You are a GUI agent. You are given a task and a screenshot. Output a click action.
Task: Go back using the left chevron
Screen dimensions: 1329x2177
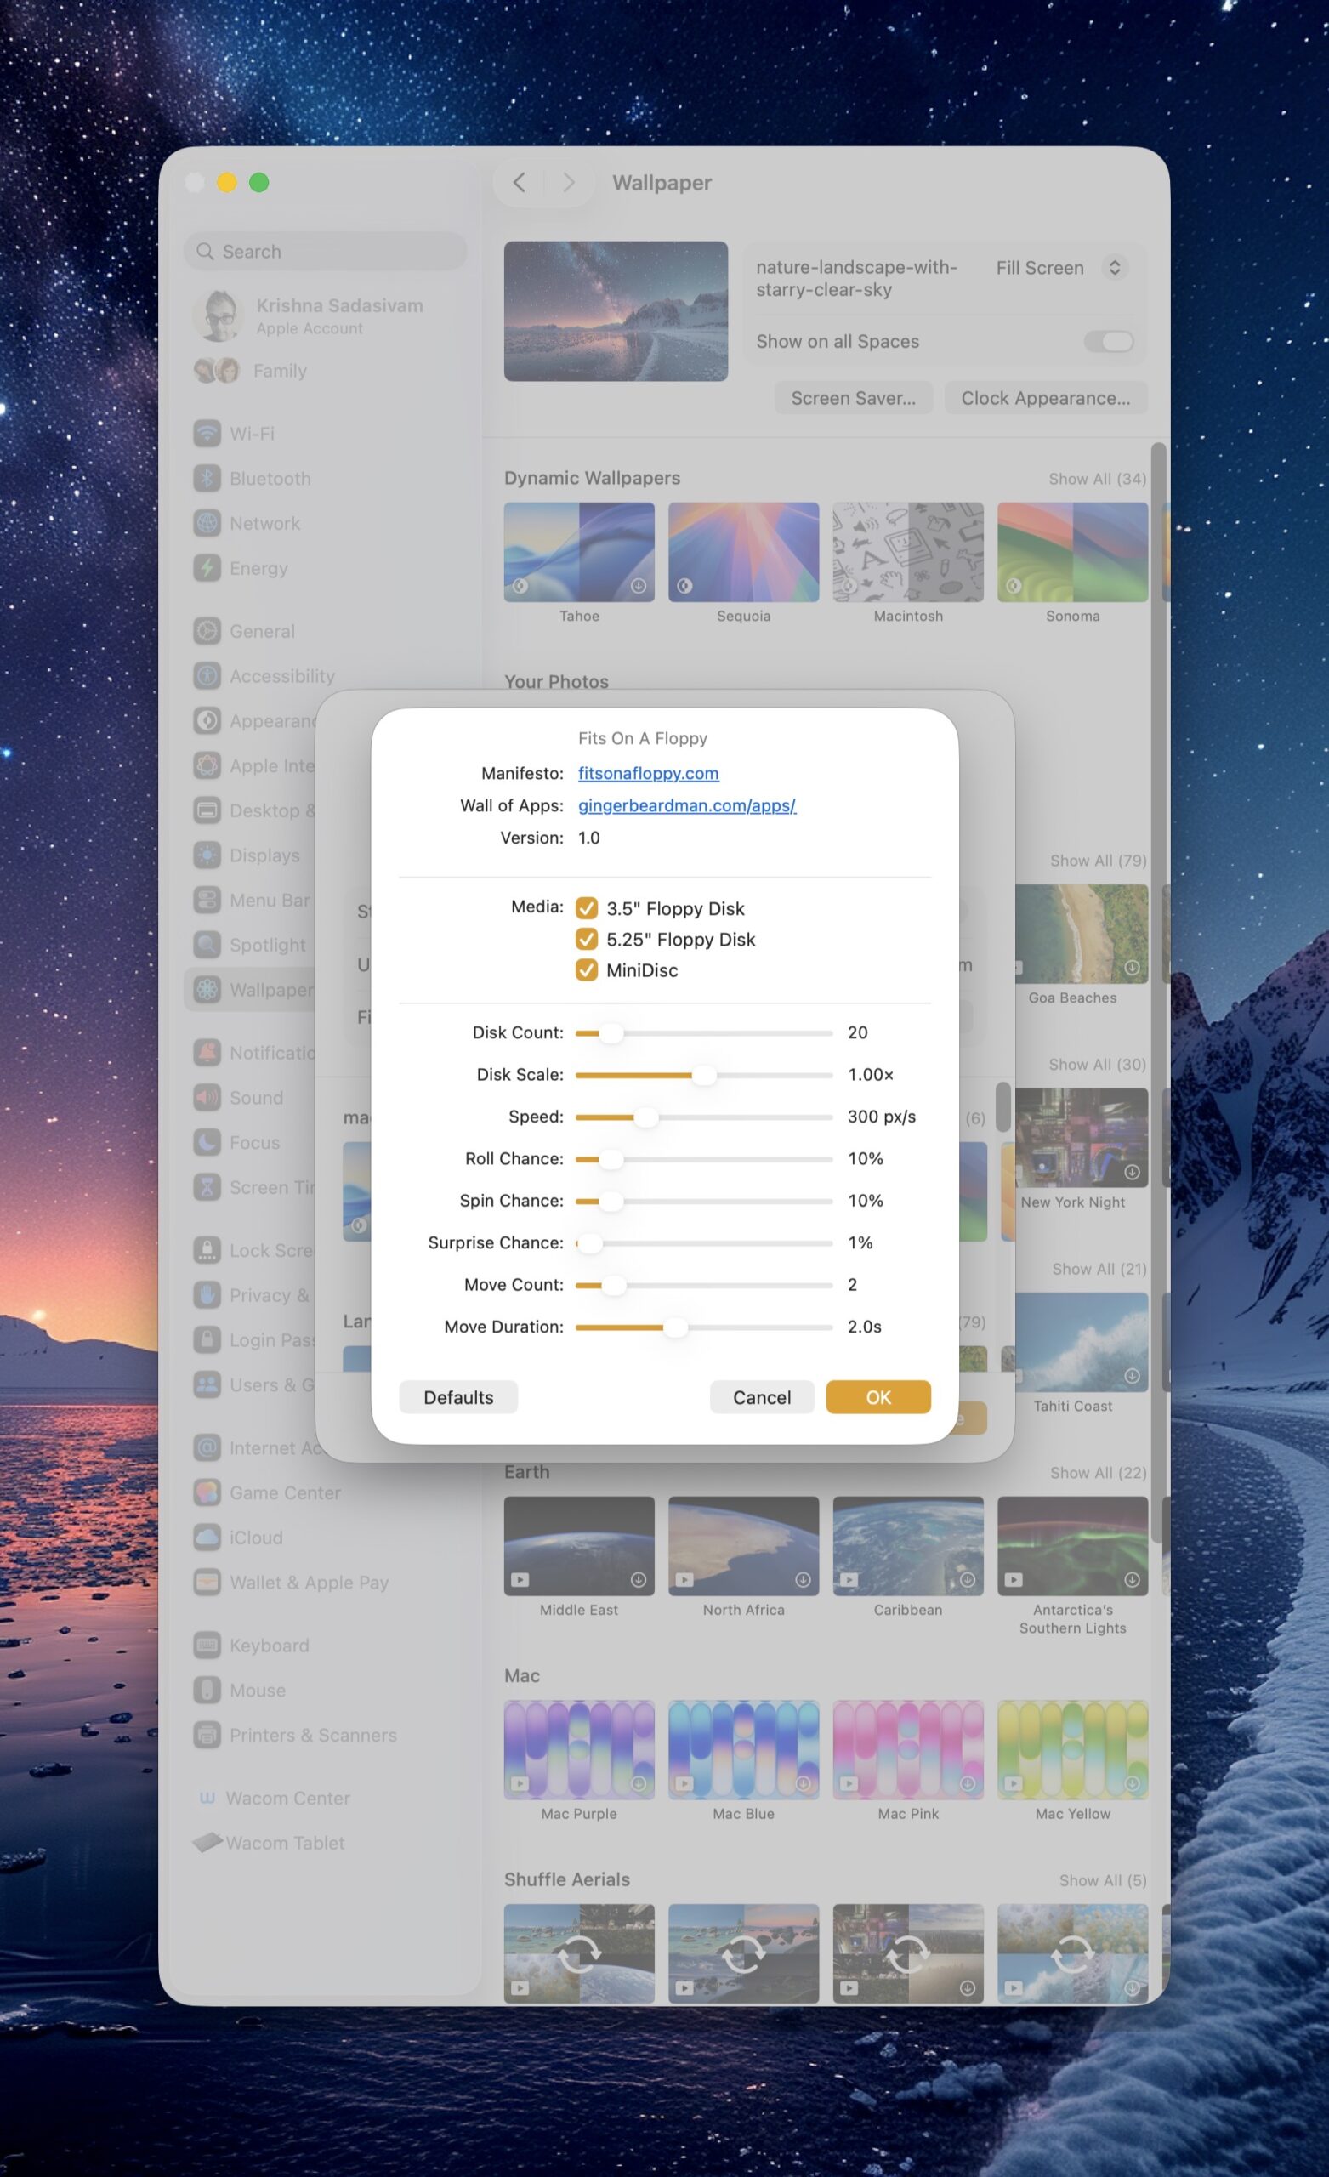pos(519,182)
